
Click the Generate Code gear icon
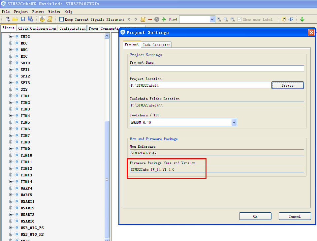click(x=42, y=19)
